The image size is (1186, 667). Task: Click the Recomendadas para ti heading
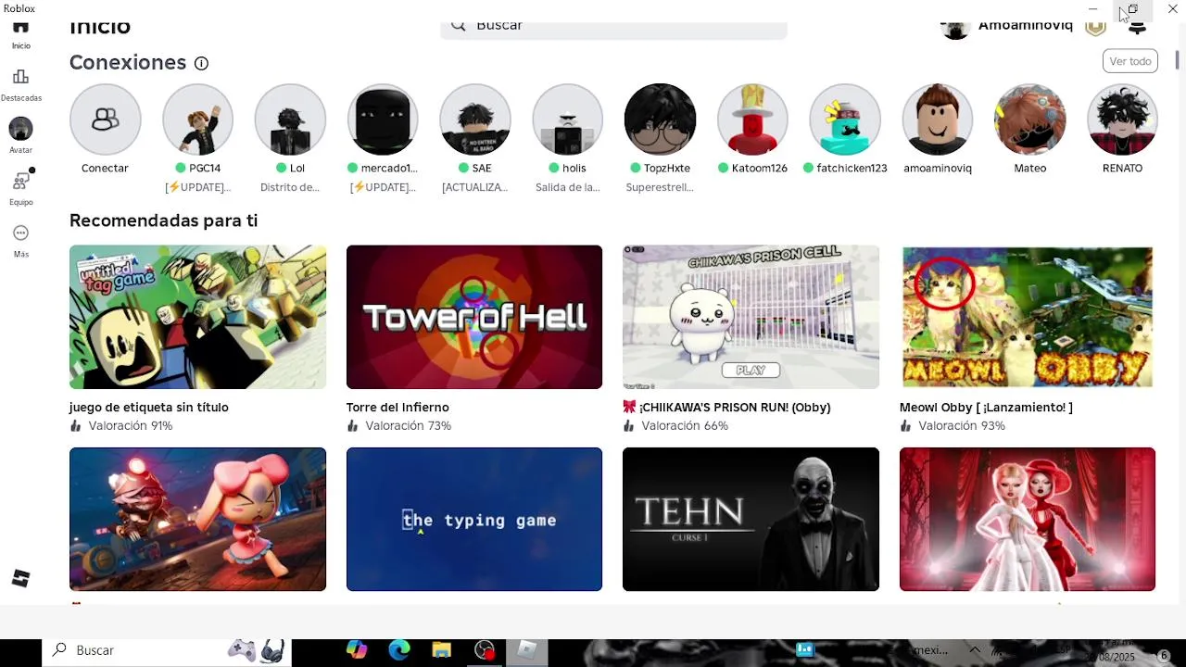163,220
